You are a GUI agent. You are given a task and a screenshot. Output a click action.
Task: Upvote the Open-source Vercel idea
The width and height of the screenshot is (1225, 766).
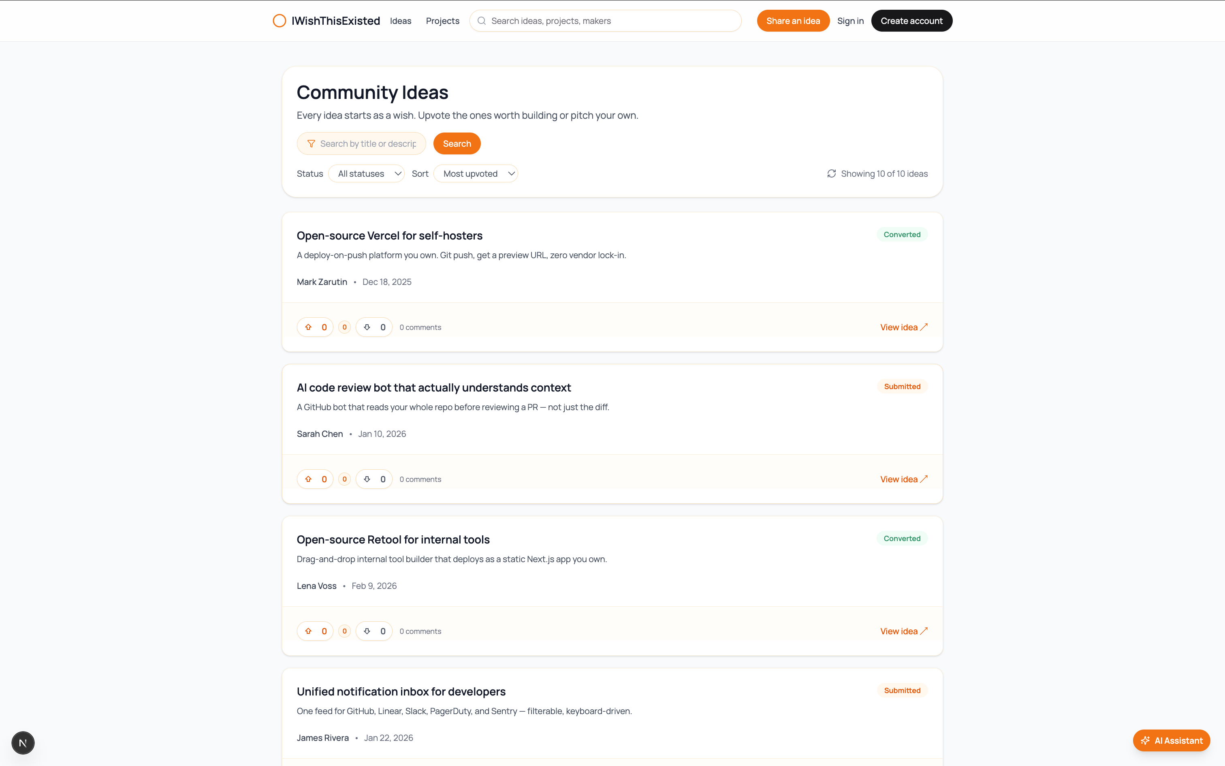[x=315, y=327]
